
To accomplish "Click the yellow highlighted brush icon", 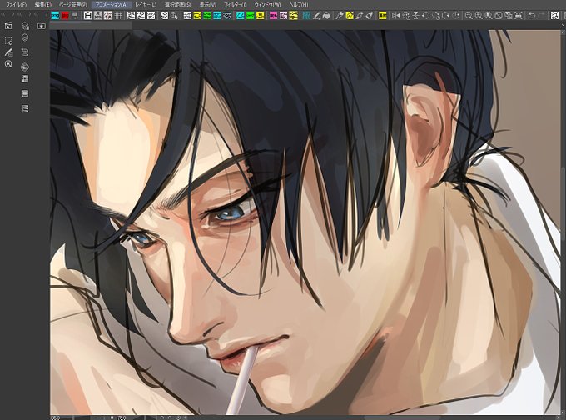I will [x=349, y=16].
